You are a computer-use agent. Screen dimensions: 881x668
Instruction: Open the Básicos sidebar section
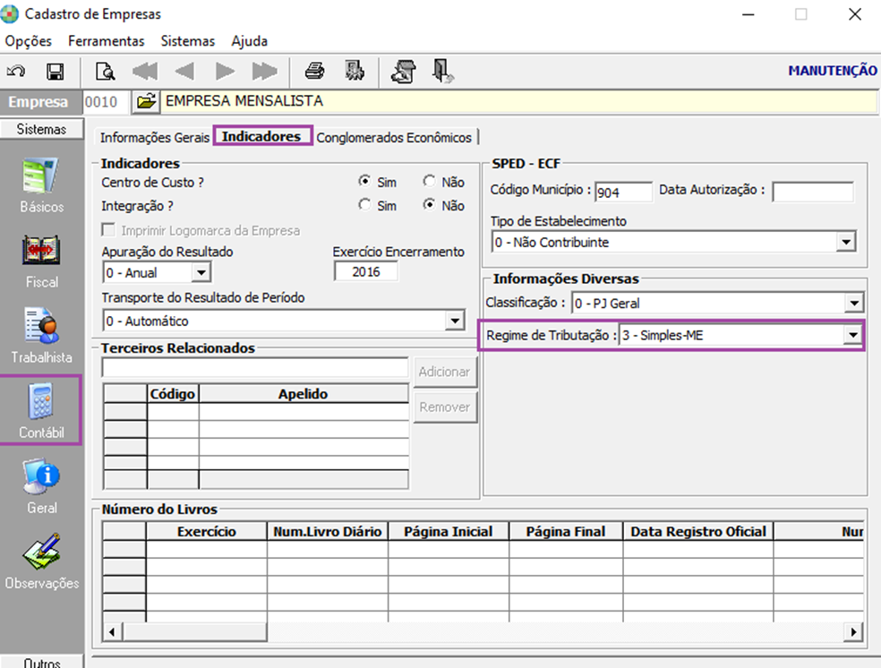pos(41,185)
